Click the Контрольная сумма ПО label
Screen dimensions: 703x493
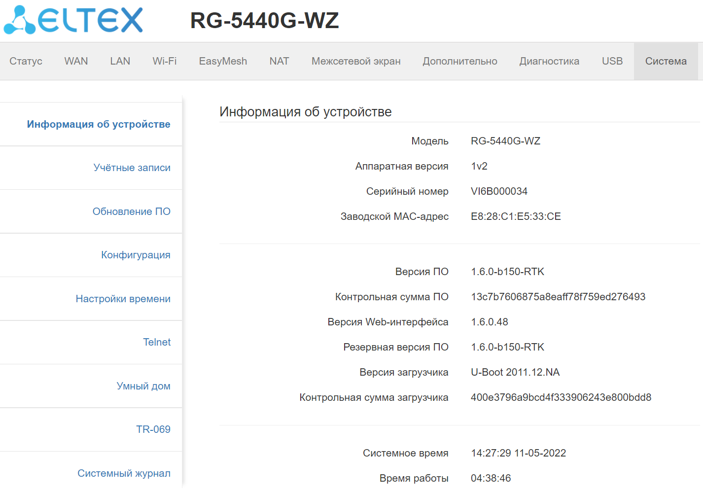pyautogui.click(x=392, y=297)
